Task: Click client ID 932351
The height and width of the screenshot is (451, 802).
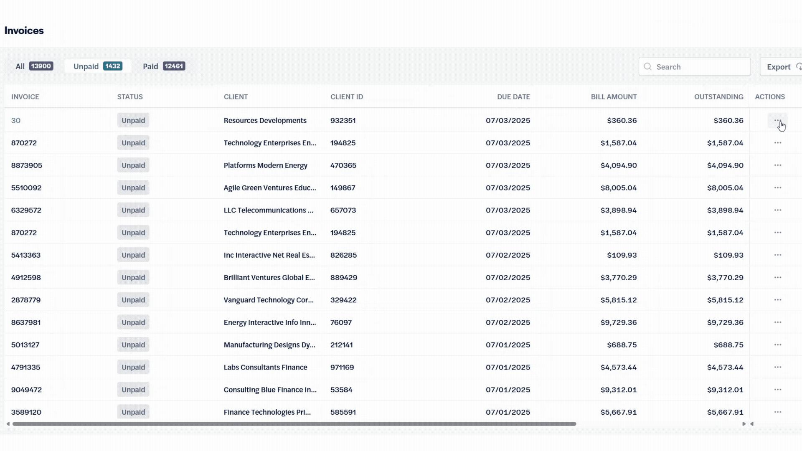Action: click(x=343, y=120)
